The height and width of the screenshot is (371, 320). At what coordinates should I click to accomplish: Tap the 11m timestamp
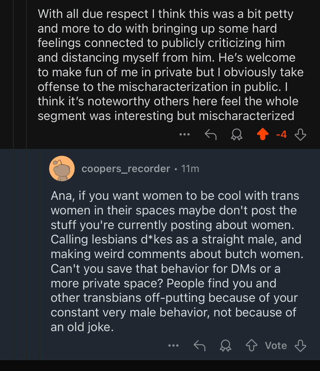pos(190,169)
